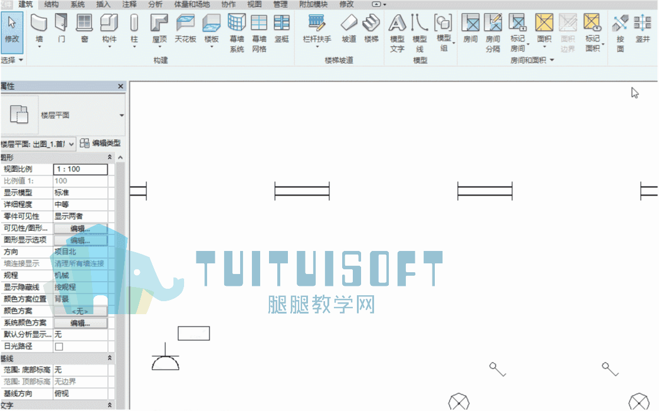Open the floor plan instance filter dropdown
Viewport: 659px width, 411px height.
pyautogui.click(x=71, y=144)
